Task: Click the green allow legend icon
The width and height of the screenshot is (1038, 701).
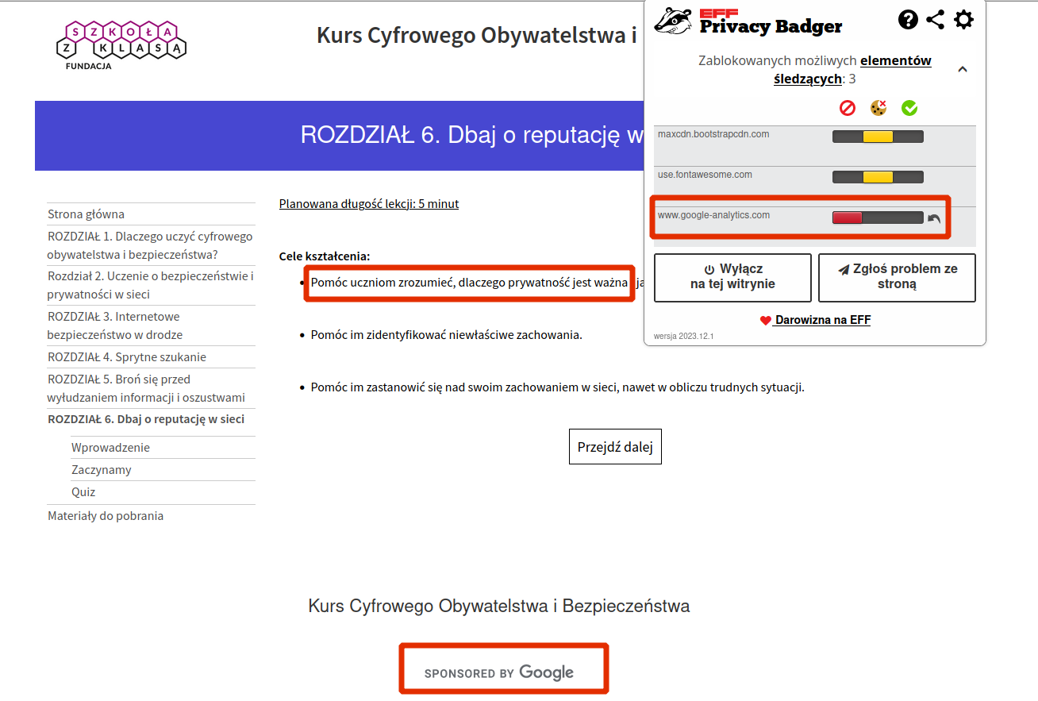Action: 909,107
